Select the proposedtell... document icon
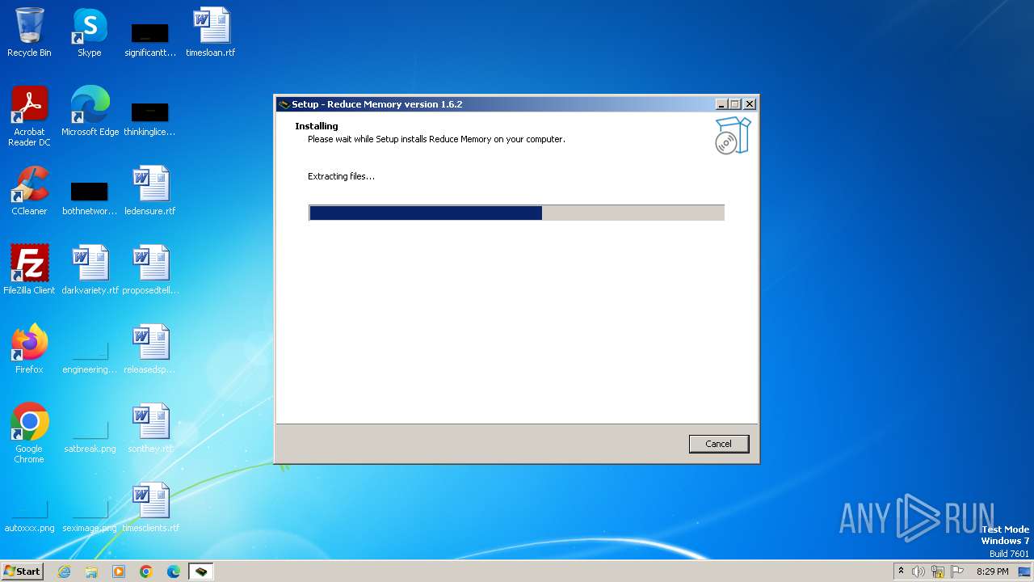The height and width of the screenshot is (582, 1034). (150, 270)
